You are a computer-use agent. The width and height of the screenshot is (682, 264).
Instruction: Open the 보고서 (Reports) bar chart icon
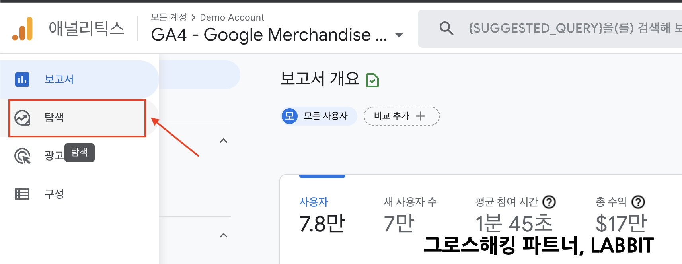point(22,80)
